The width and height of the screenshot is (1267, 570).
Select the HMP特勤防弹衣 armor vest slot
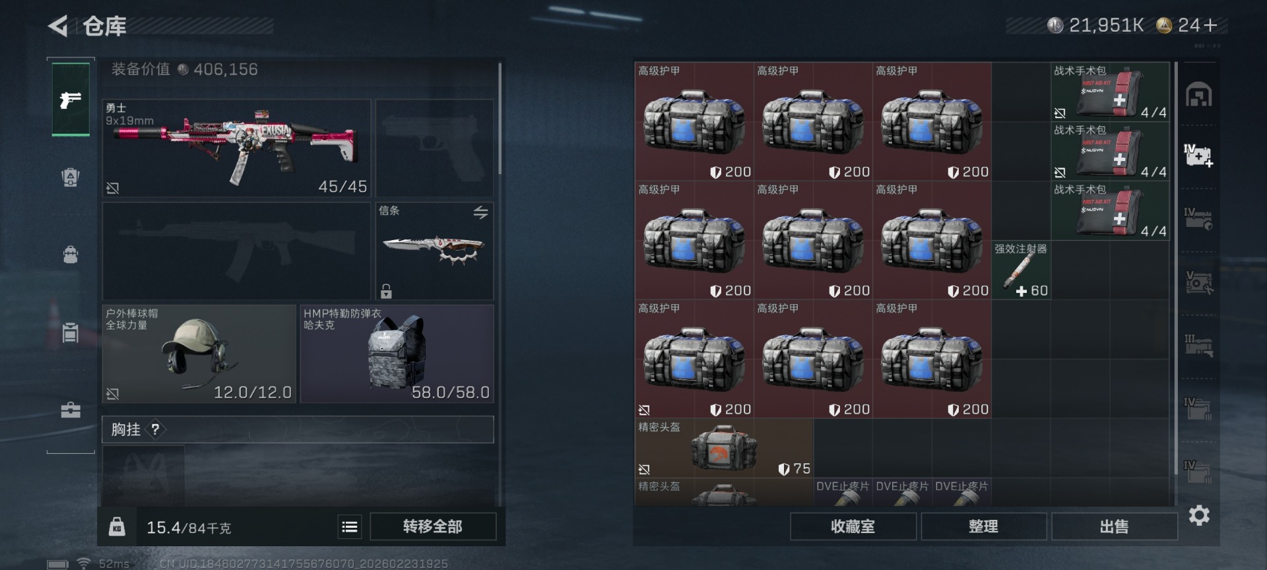[397, 354]
